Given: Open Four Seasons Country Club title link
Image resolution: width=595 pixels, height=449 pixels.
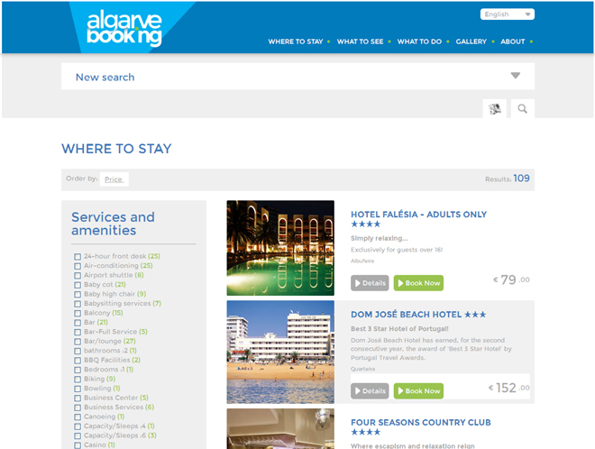Looking at the screenshot, I should [x=420, y=423].
